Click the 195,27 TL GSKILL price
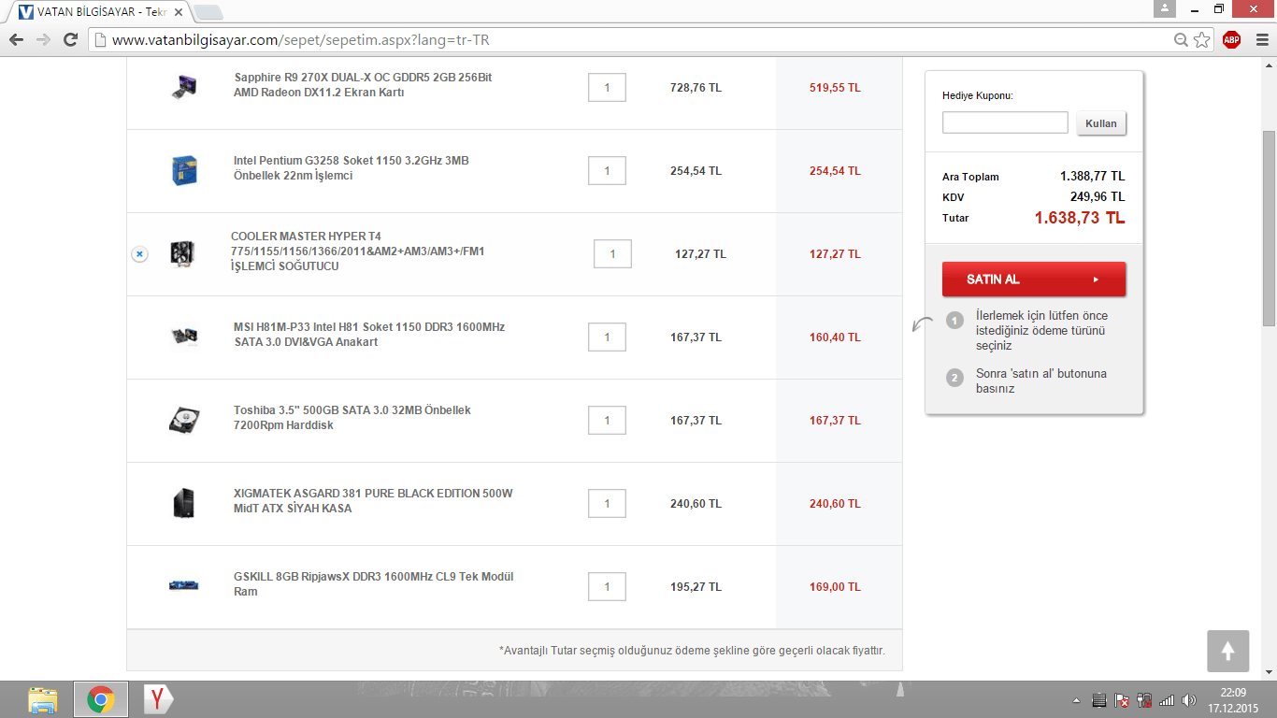 point(696,587)
